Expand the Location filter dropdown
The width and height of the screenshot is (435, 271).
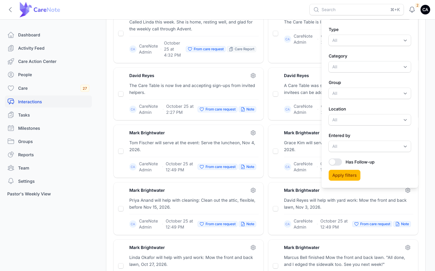pyautogui.click(x=370, y=120)
